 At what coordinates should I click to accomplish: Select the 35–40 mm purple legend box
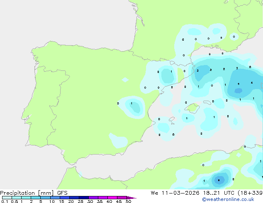pyautogui.click(x=103, y=198)
